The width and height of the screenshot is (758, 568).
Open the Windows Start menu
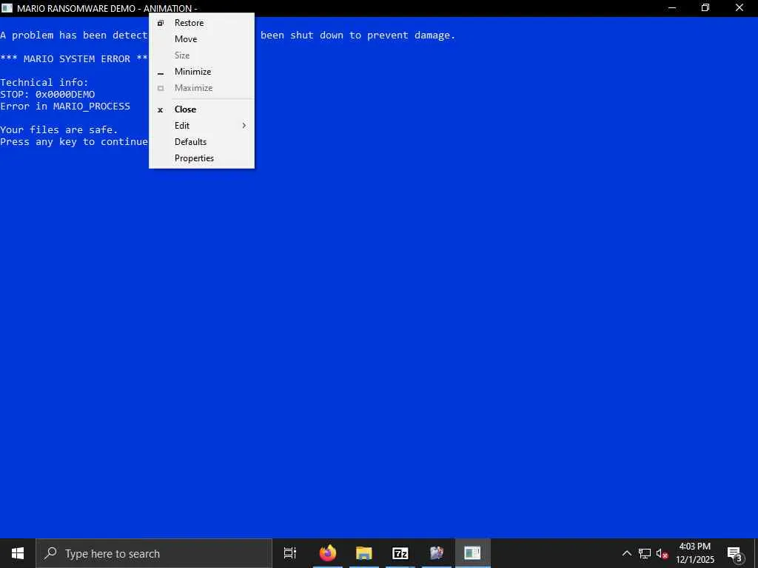point(18,553)
